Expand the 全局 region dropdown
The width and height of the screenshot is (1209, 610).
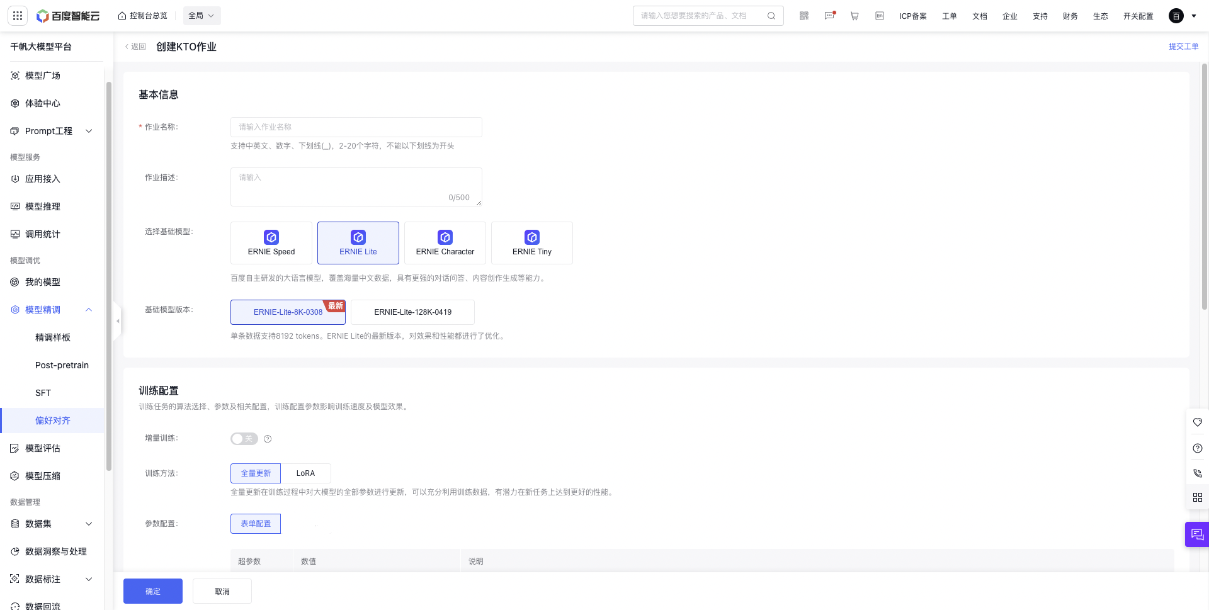201,16
